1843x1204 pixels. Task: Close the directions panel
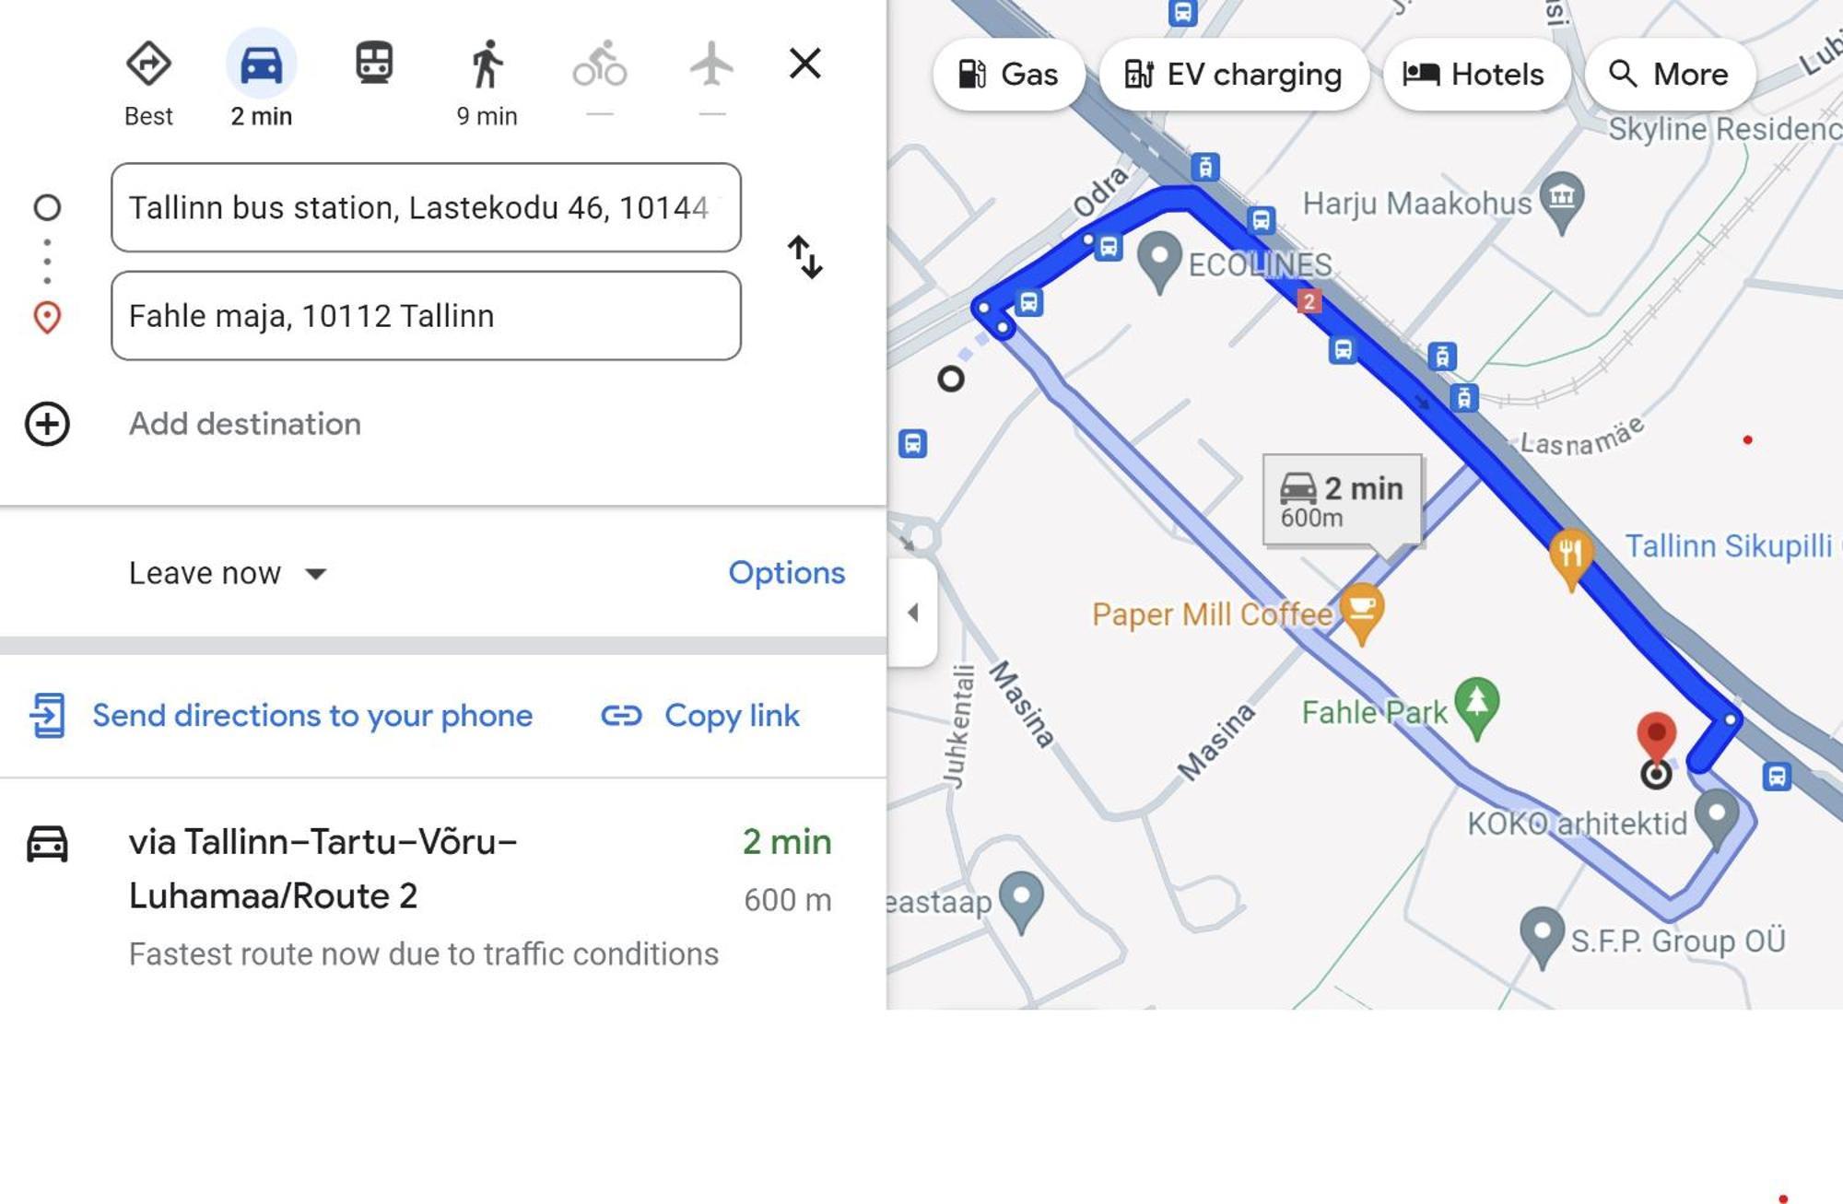tap(804, 64)
